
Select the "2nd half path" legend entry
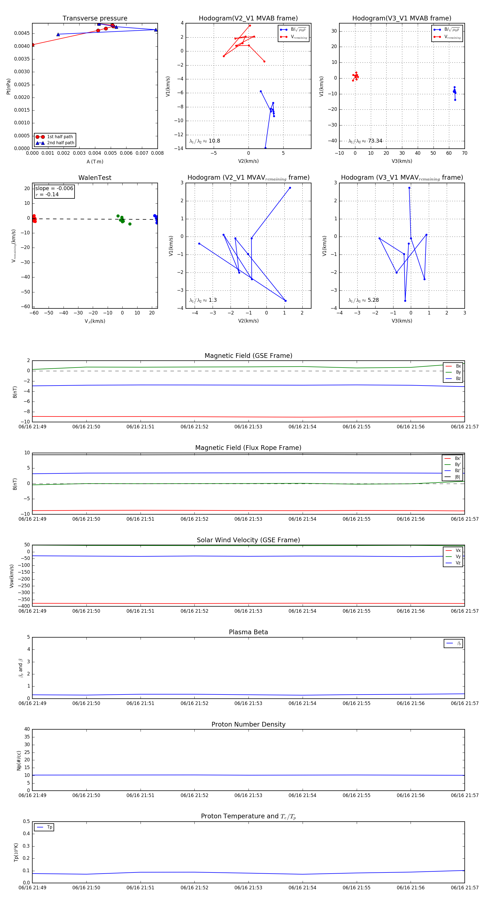pyautogui.click(x=55, y=143)
